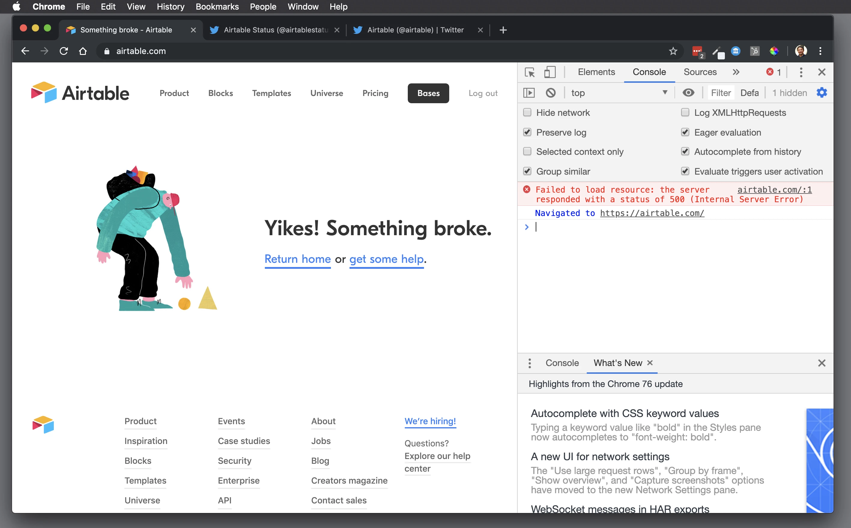Open the History menu in menu bar

tap(170, 7)
